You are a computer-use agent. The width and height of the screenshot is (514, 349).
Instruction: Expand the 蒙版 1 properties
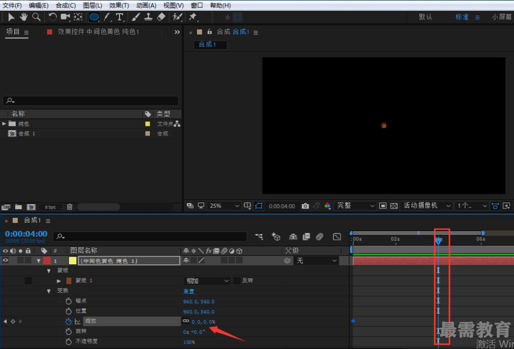tap(59, 280)
